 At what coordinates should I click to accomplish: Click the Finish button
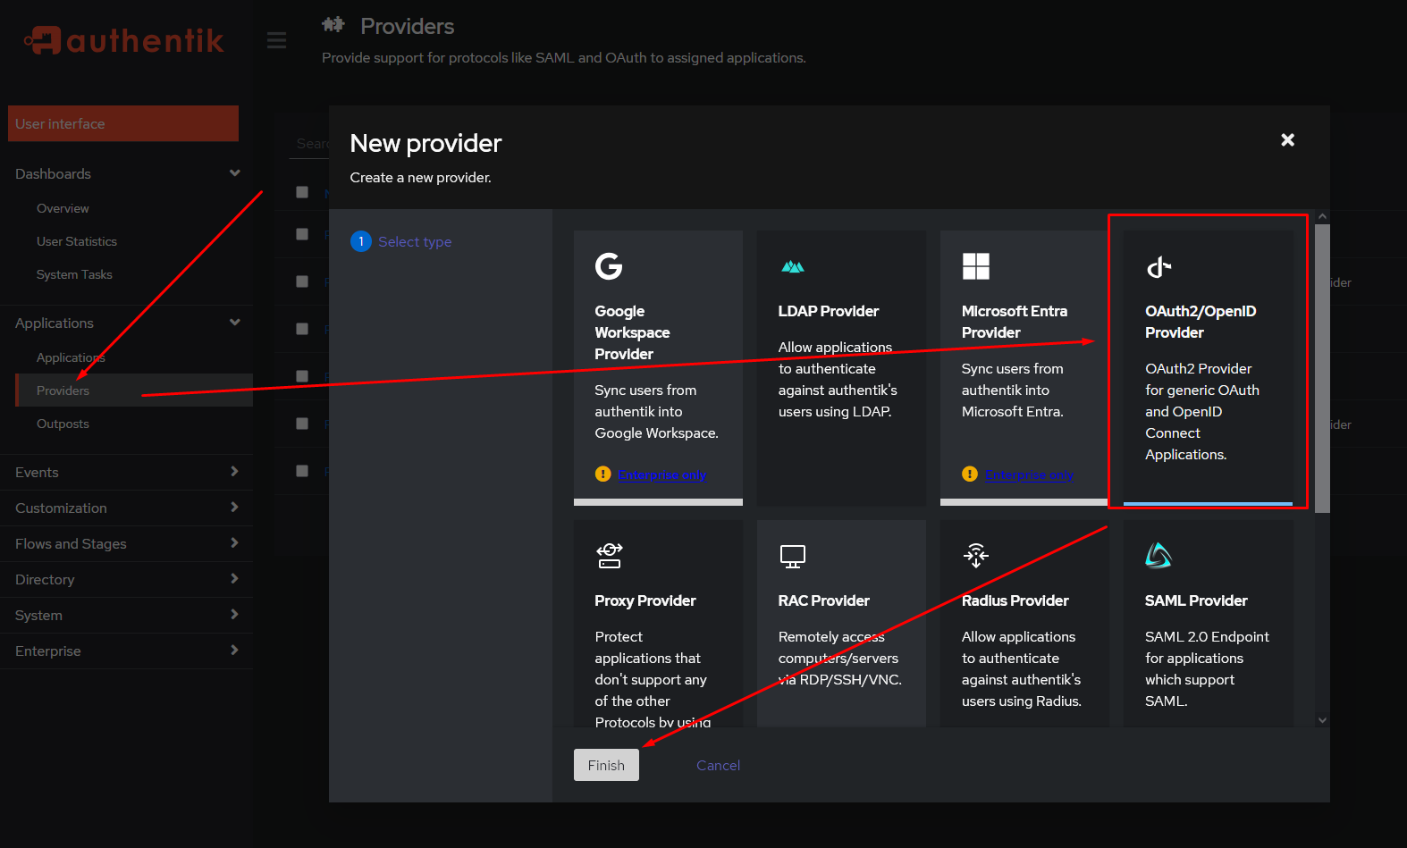click(x=606, y=765)
